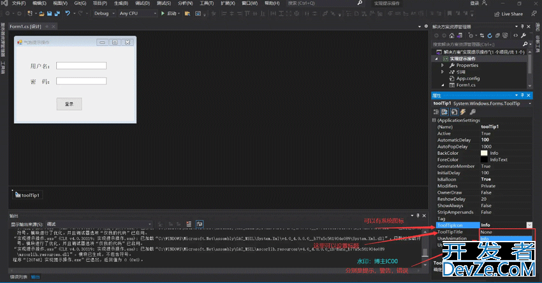The image size is (542, 283).
Task: Click the IsBalloon property value True
Action: pyautogui.click(x=486, y=179)
